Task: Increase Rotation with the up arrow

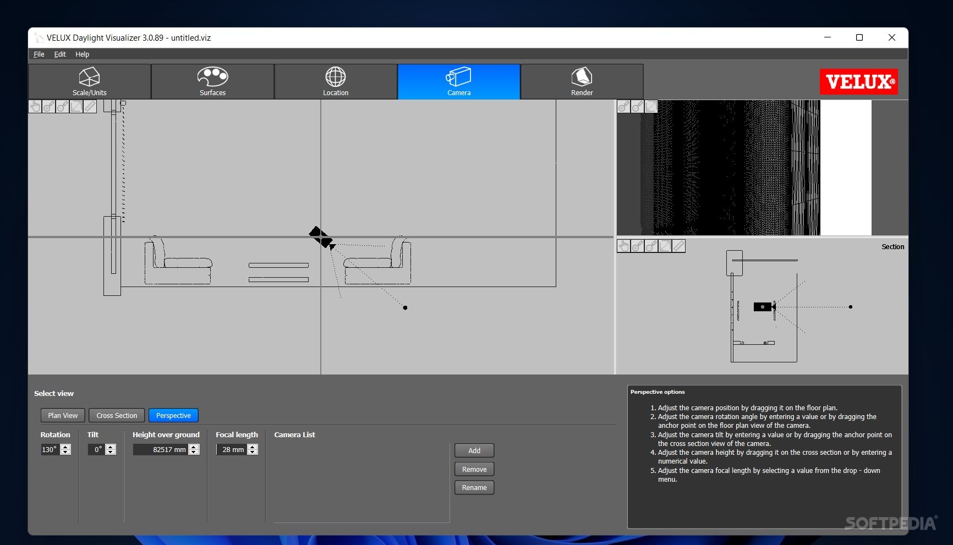Action: pyautogui.click(x=65, y=447)
